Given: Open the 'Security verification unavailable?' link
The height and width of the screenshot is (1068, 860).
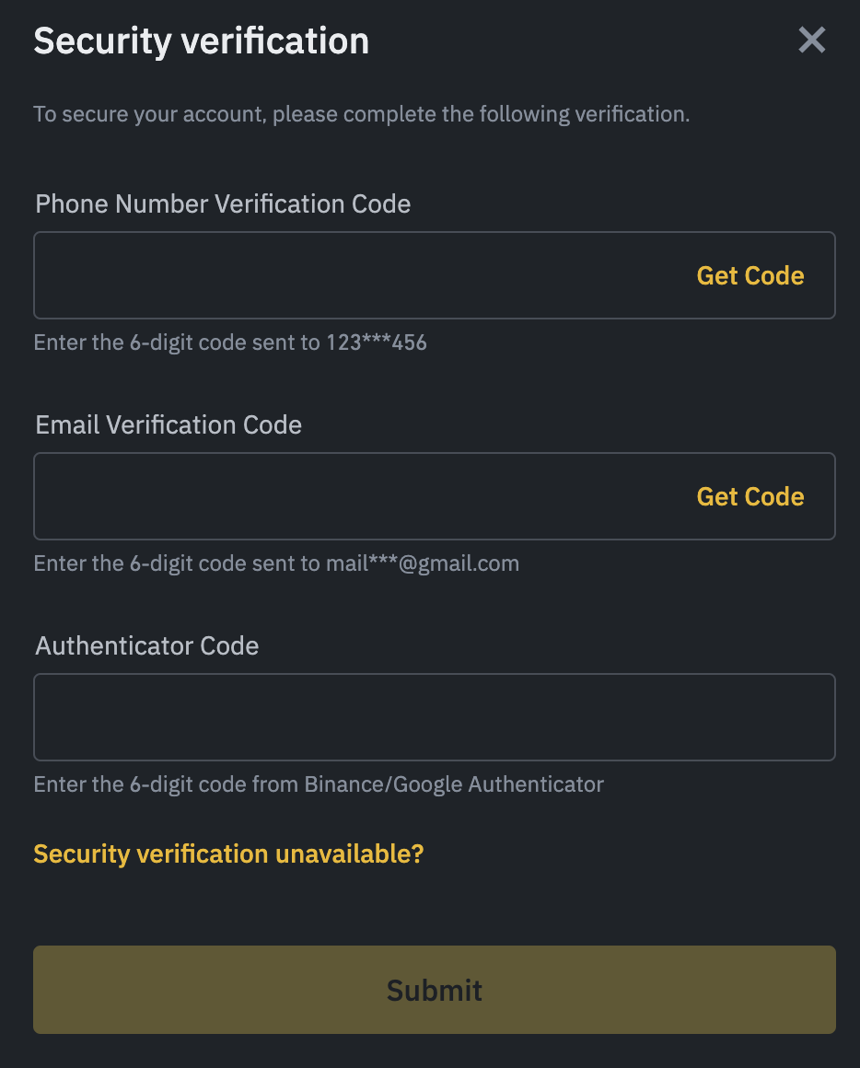Looking at the screenshot, I should coord(228,853).
